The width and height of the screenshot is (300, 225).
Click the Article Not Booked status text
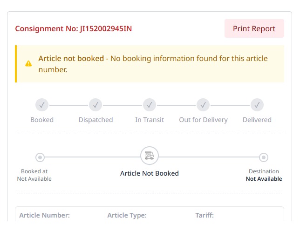point(150,173)
